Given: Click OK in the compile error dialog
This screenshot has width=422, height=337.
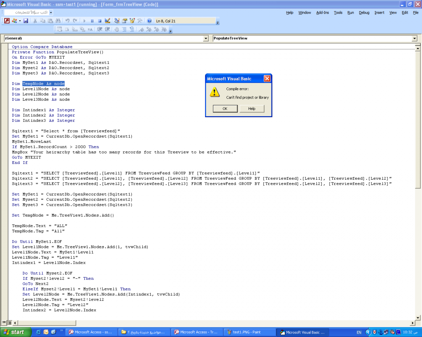Looking at the screenshot, I should [225, 109].
